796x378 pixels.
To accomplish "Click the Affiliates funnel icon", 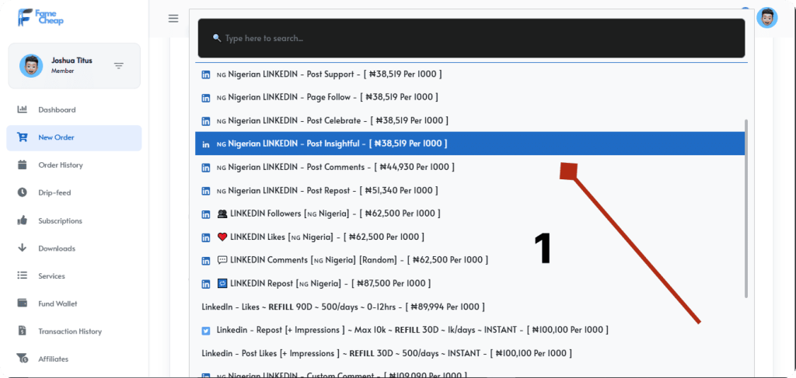I will [22, 359].
